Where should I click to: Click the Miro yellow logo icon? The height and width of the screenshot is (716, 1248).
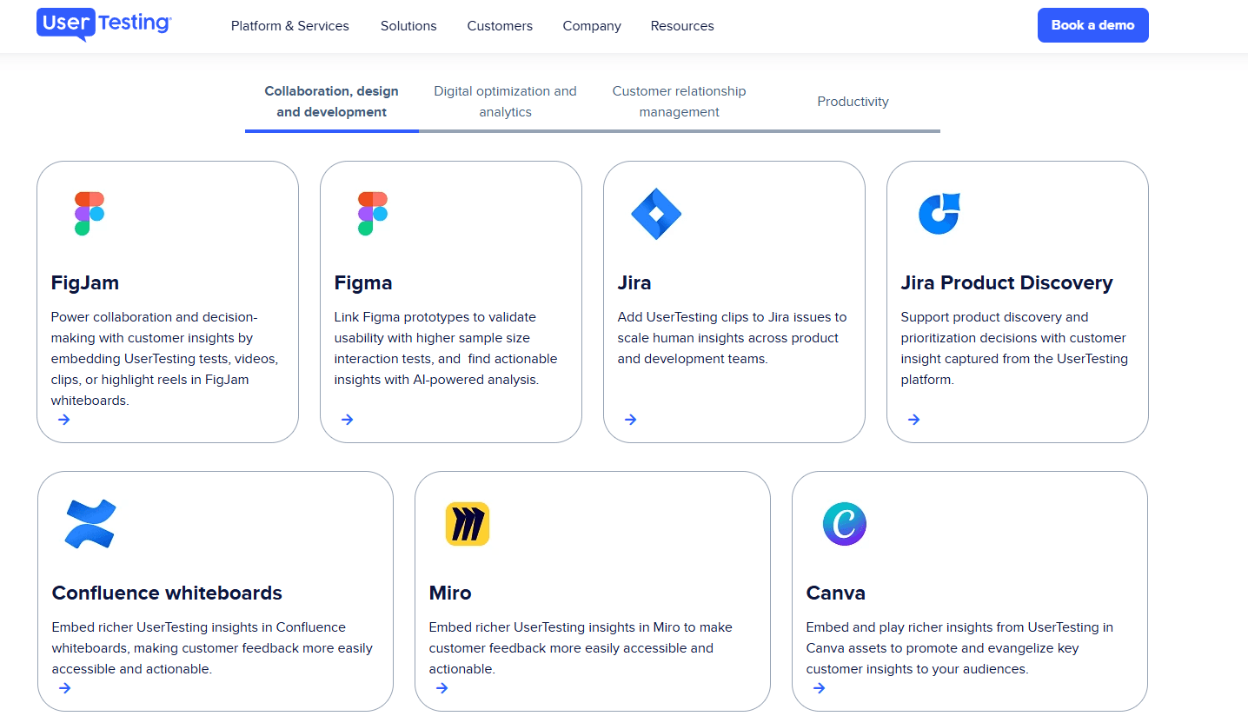click(x=468, y=524)
